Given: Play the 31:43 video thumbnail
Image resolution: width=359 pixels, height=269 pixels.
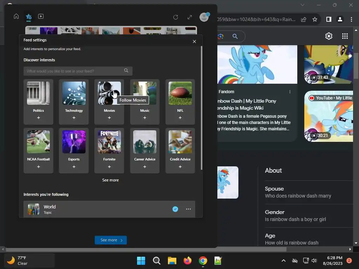Looking at the screenshot, I should point(328,64).
